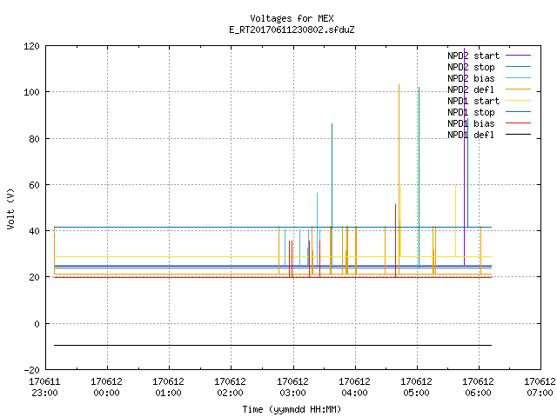Click the filename 'E_RT20170611230802.sfduZ' subtitle
The height and width of the screenshot is (417, 557).
(x=292, y=30)
